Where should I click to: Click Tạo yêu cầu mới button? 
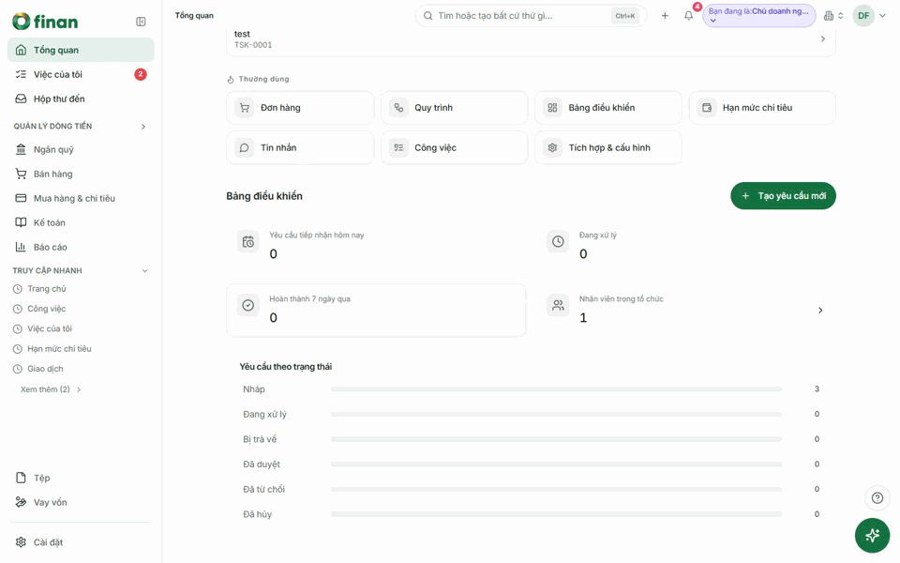click(783, 196)
